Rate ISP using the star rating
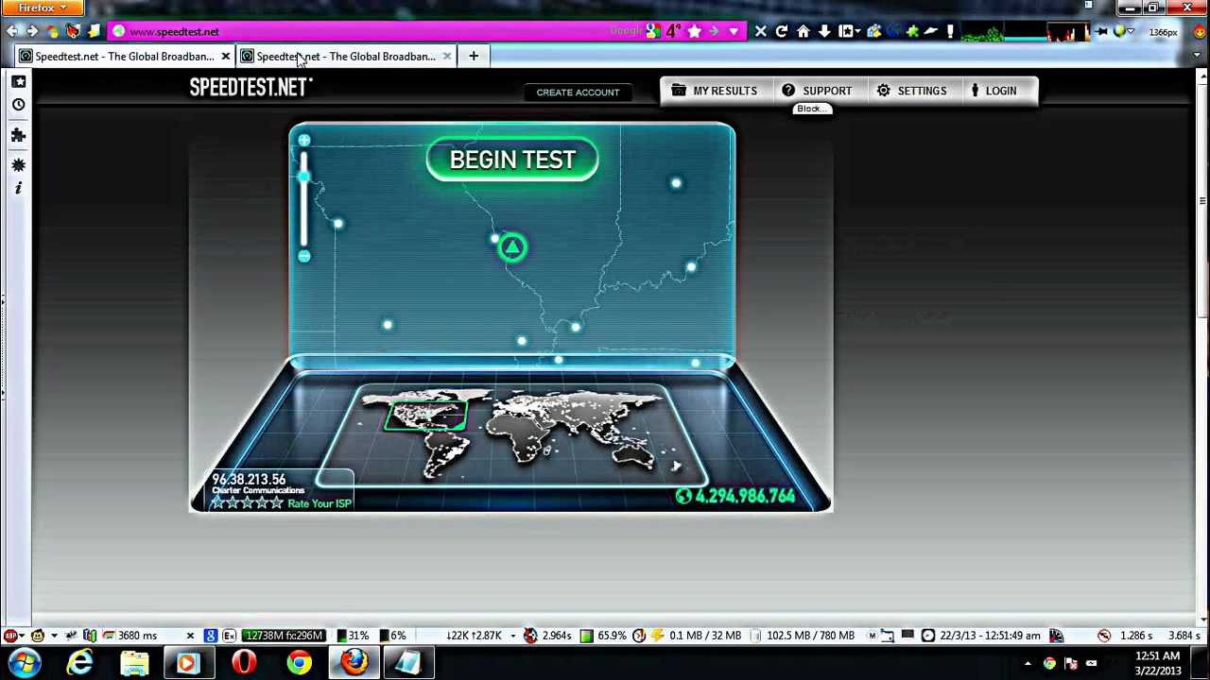 click(247, 503)
